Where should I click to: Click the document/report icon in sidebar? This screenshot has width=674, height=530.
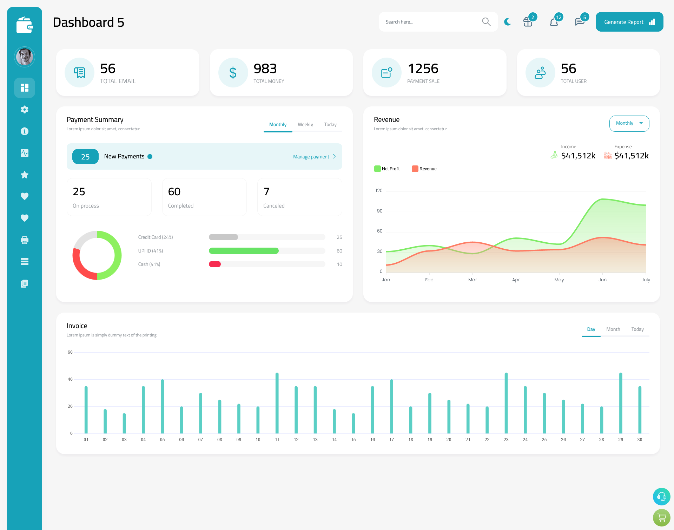point(25,284)
